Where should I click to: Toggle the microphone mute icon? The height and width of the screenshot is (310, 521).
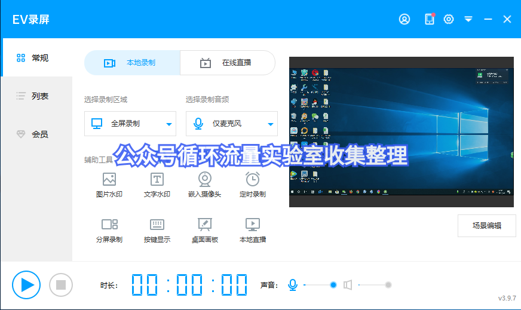293,285
